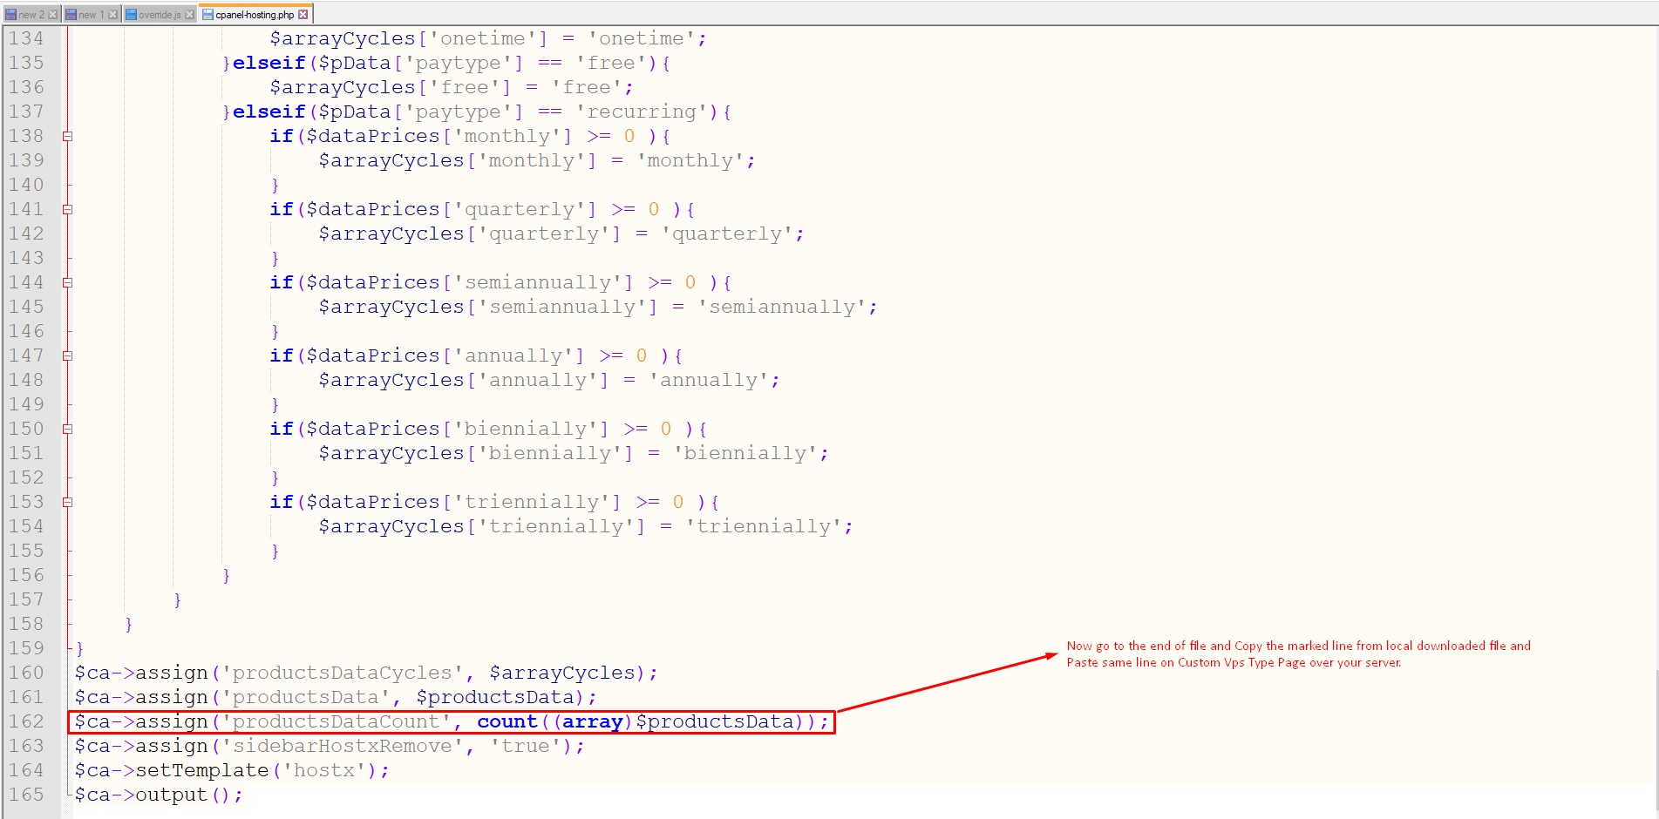This screenshot has width=1659, height=819.
Task: Close the cpanel-hosting.php tab
Action: point(303,15)
